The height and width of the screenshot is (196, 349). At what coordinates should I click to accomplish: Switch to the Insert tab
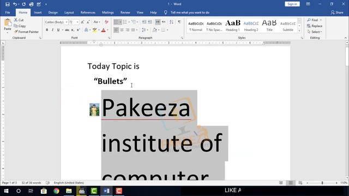coord(38,13)
